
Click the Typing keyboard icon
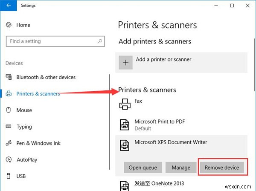coord(9,127)
